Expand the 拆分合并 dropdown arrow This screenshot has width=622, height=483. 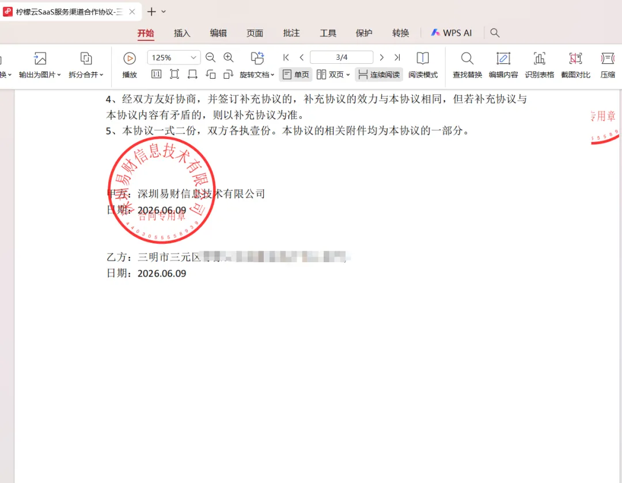pos(101,75)
